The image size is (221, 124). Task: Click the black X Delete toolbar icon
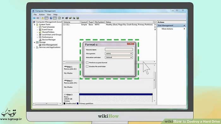pyautogui.click(x=63, y=18)
